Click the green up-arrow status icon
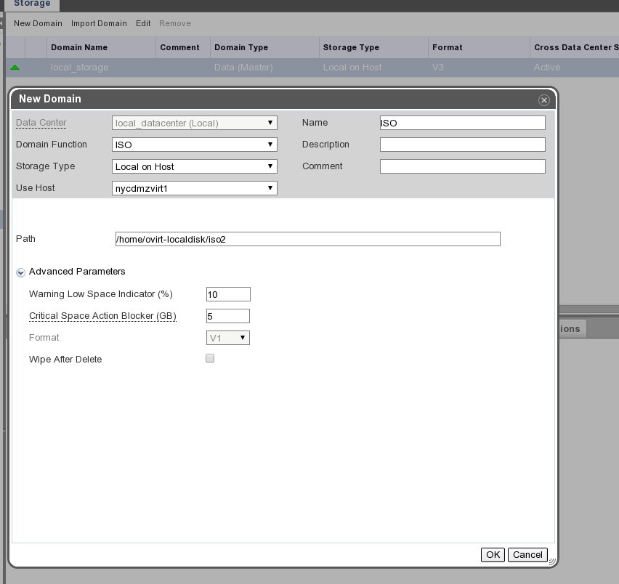The image size is (619, 584). tap(15, 68)
